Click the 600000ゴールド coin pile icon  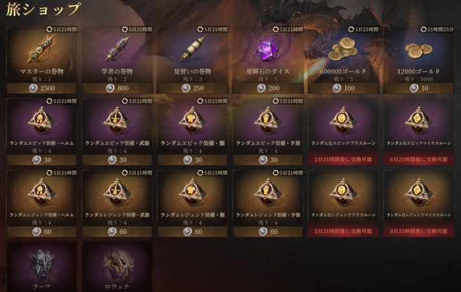coord(343,49)
